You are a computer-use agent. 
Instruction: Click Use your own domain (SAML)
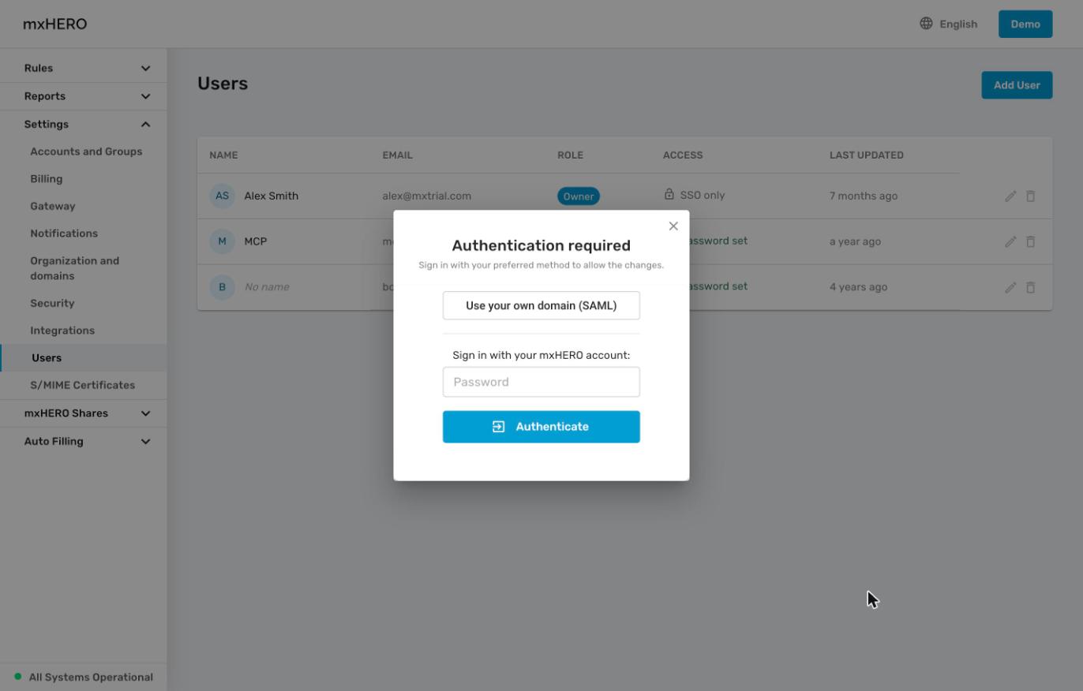point(541,305)
